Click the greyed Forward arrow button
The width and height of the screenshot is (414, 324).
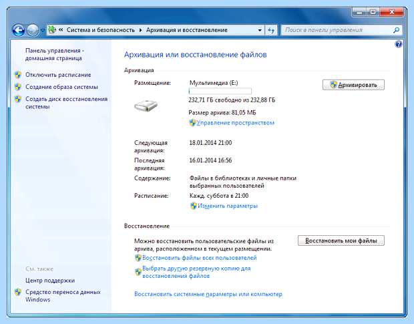coord(33,30)
